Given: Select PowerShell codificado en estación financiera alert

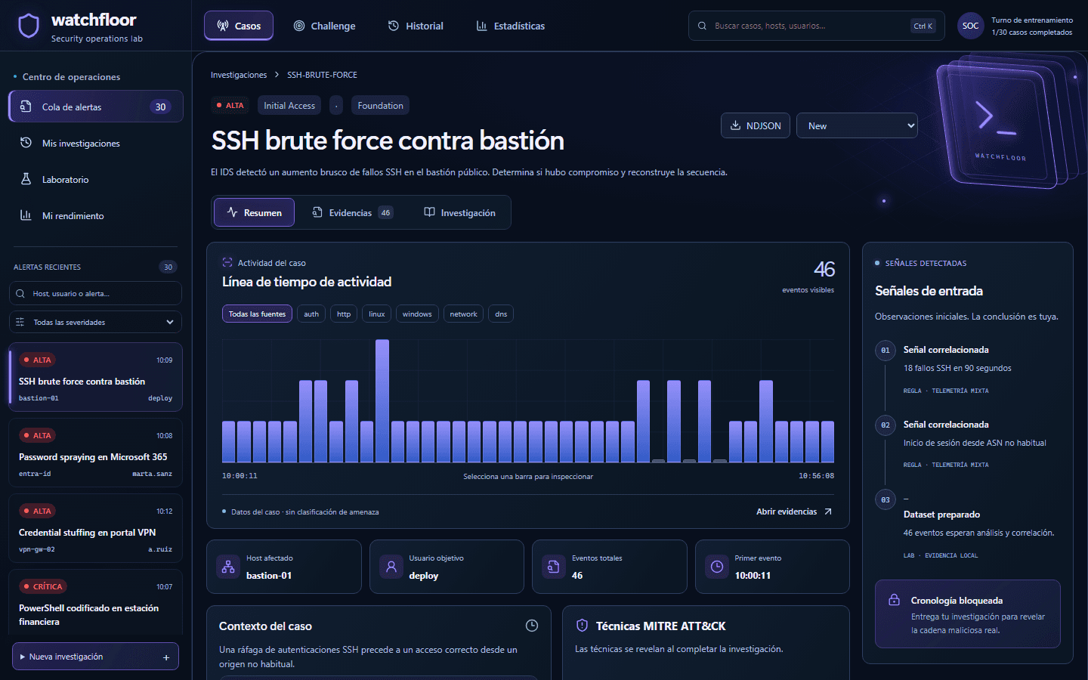Looking at the screenshot, I should 95,603.
